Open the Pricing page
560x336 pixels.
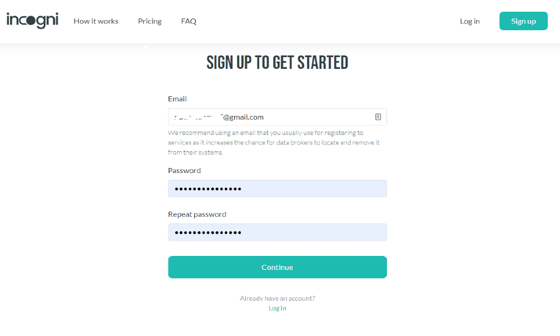[150, 21]
